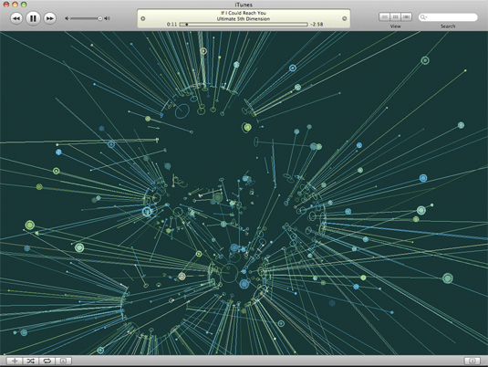Image resolution: width=488 pixels, height=367 pixels.
Task: Toggle the elapsed time 0:11 display
Action: [171, 25]
